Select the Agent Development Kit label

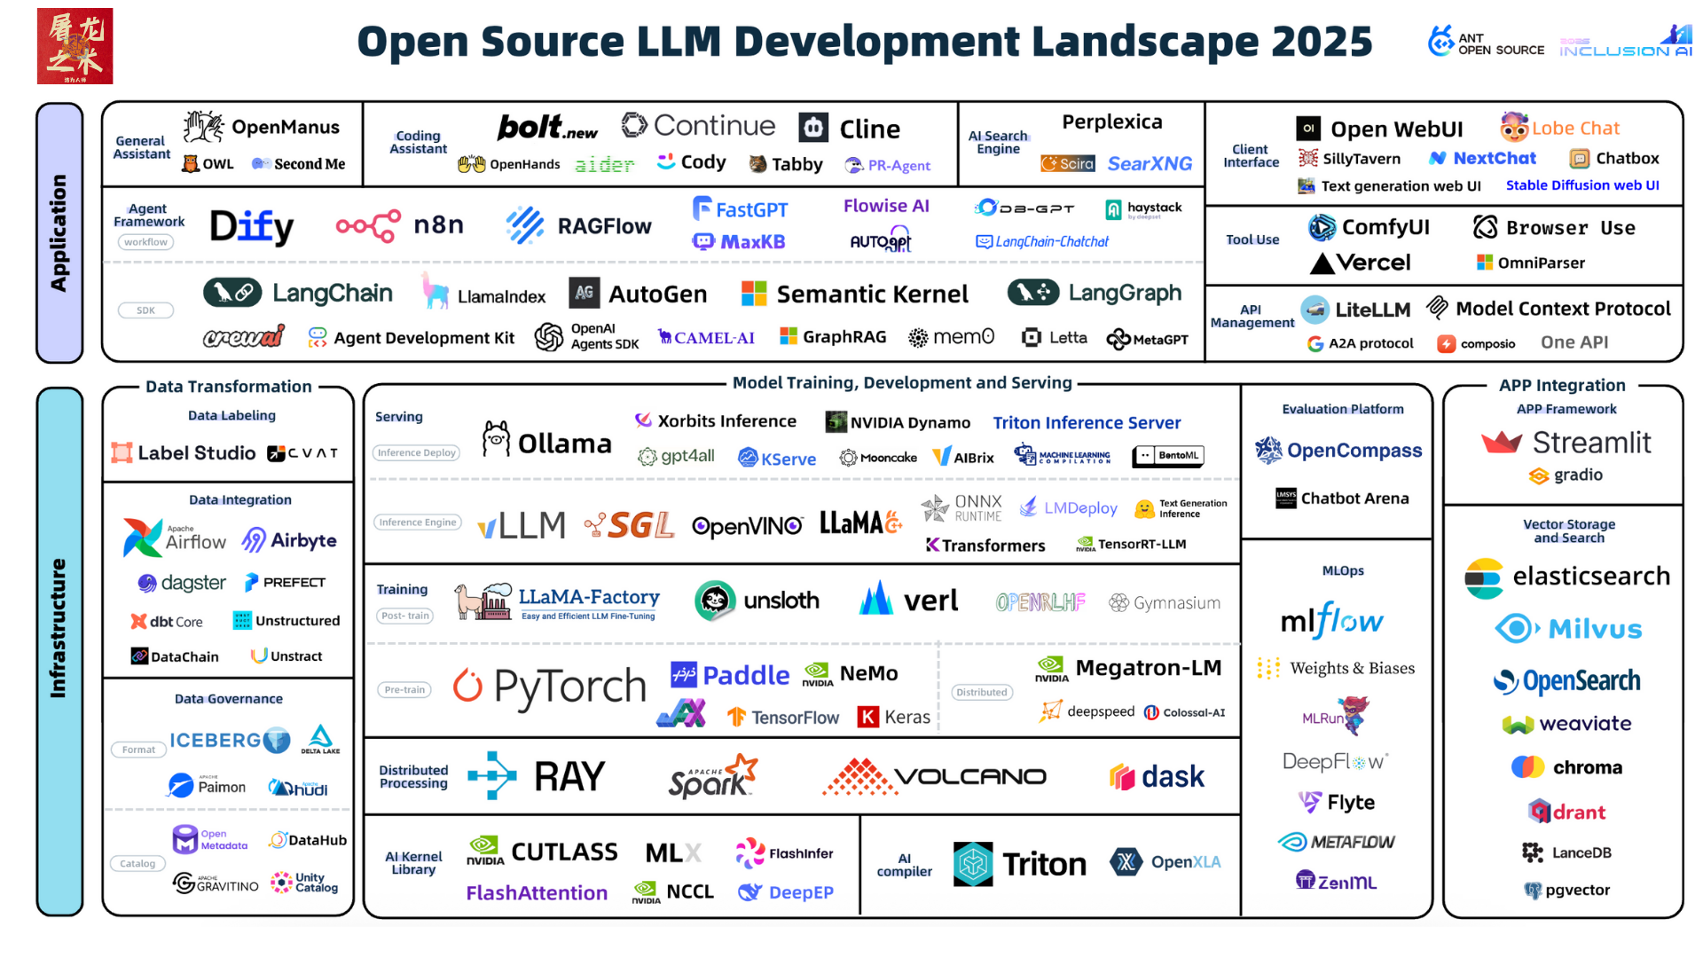(x=424, y=338)
